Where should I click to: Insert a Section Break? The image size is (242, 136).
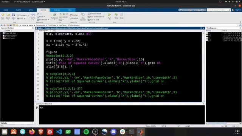(x=94, y=14)
